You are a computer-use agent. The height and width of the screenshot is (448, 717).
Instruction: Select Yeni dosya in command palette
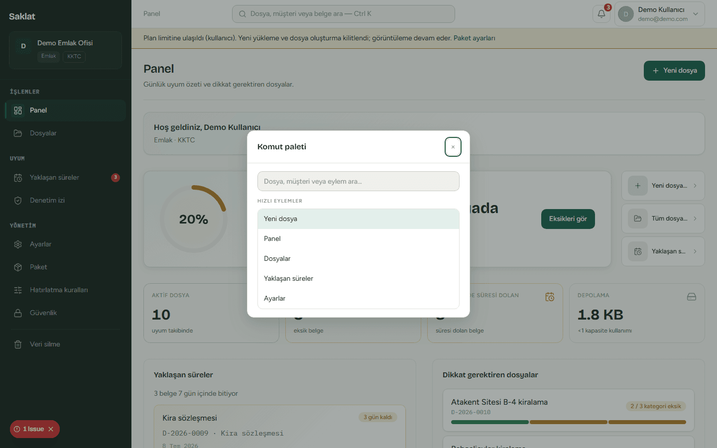point(358,219)
